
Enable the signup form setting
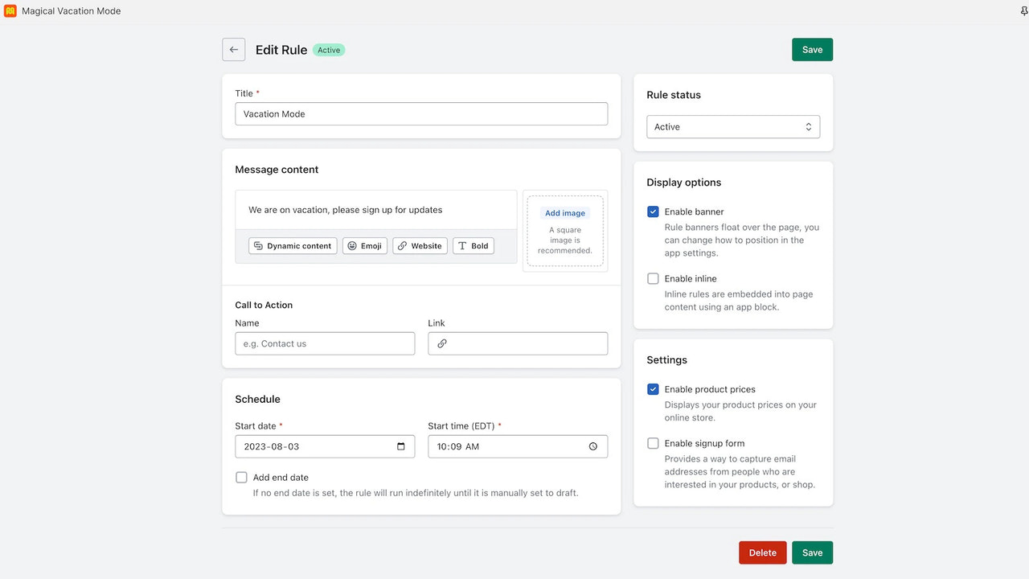click(x=653, y=443)
